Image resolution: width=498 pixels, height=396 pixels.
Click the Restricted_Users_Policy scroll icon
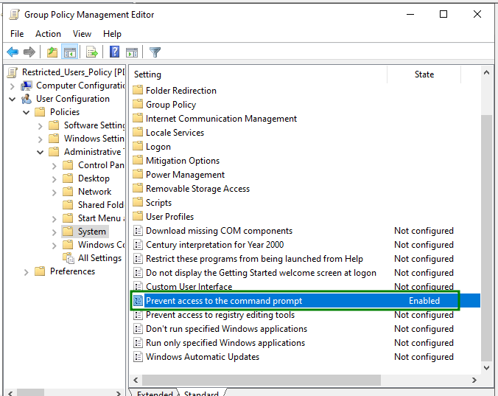12,72
